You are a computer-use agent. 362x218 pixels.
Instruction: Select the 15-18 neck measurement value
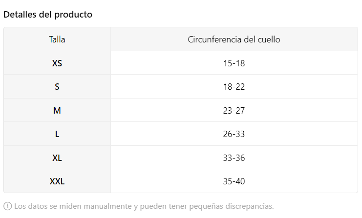click(234, 63)
